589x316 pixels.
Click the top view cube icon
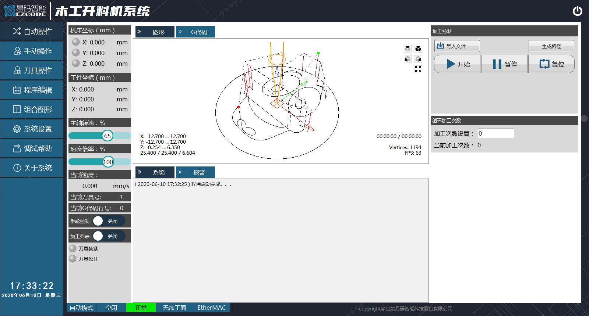click(x=408, y=49)
